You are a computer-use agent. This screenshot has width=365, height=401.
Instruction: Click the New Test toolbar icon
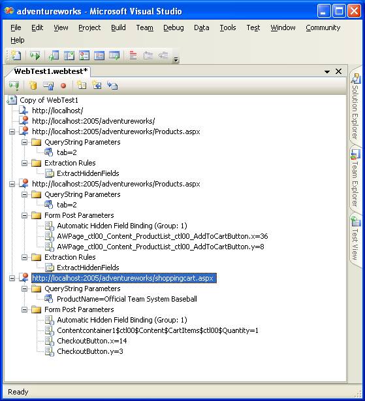(x=16, y=55)
